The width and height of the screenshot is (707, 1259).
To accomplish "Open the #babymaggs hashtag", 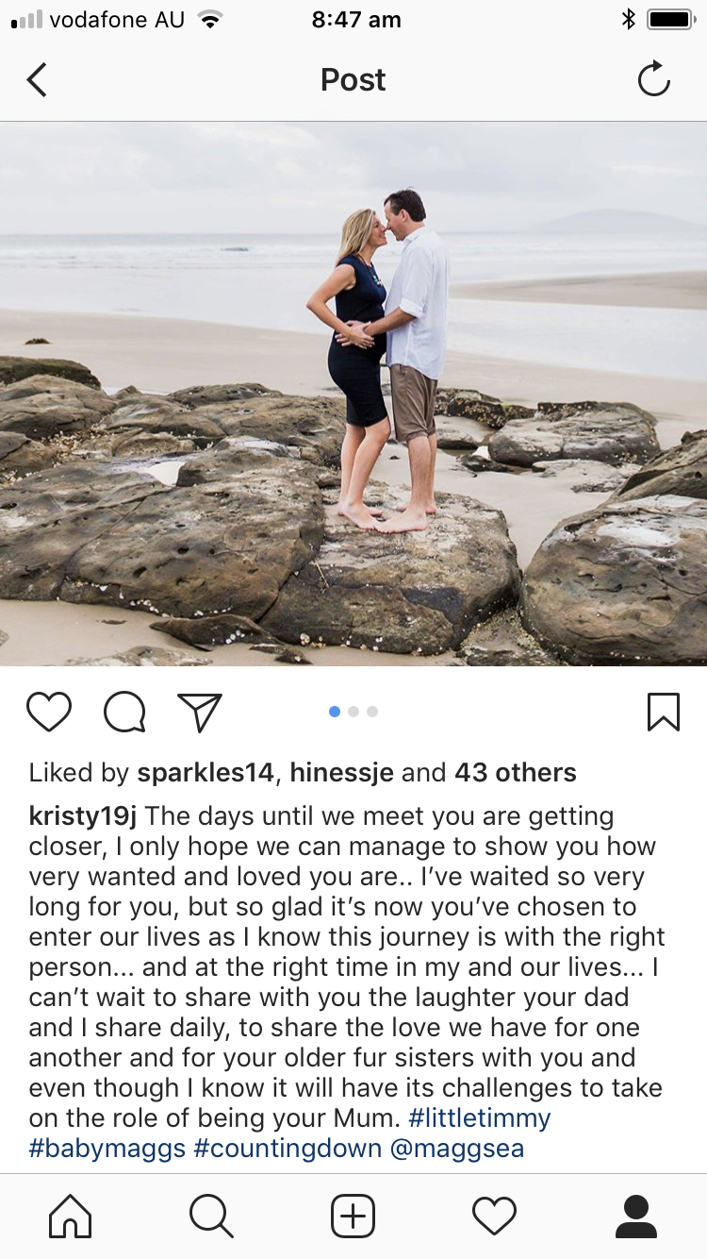I will click(107, 1149).
